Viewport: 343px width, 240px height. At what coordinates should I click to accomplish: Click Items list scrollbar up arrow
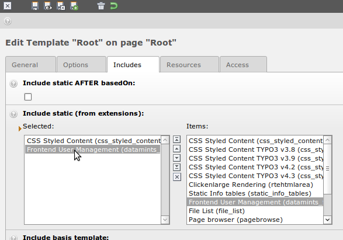pos(327,140)
